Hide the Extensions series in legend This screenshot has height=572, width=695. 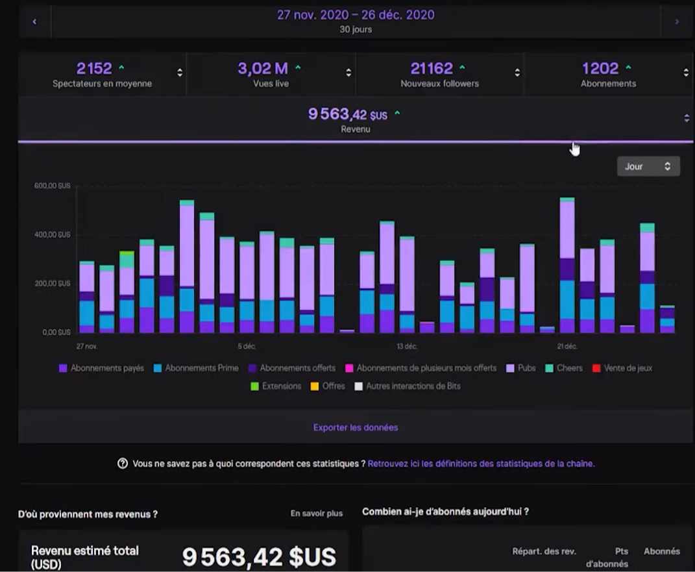tap(275, 386)
